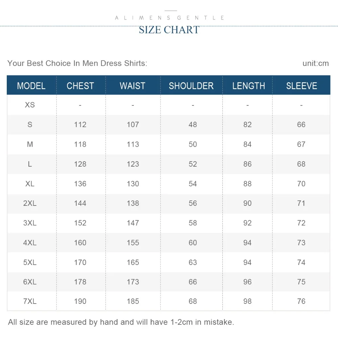
Task: Click the MODEL column header
Action: 31,86
